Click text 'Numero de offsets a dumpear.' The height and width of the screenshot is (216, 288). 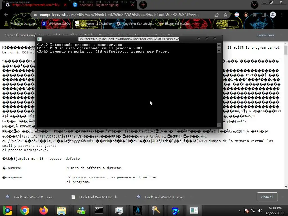pyautogui.click(x=94, y=168)
